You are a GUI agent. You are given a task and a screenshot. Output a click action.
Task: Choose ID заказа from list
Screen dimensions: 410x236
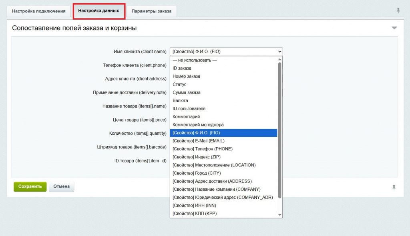tap(182, 68)
